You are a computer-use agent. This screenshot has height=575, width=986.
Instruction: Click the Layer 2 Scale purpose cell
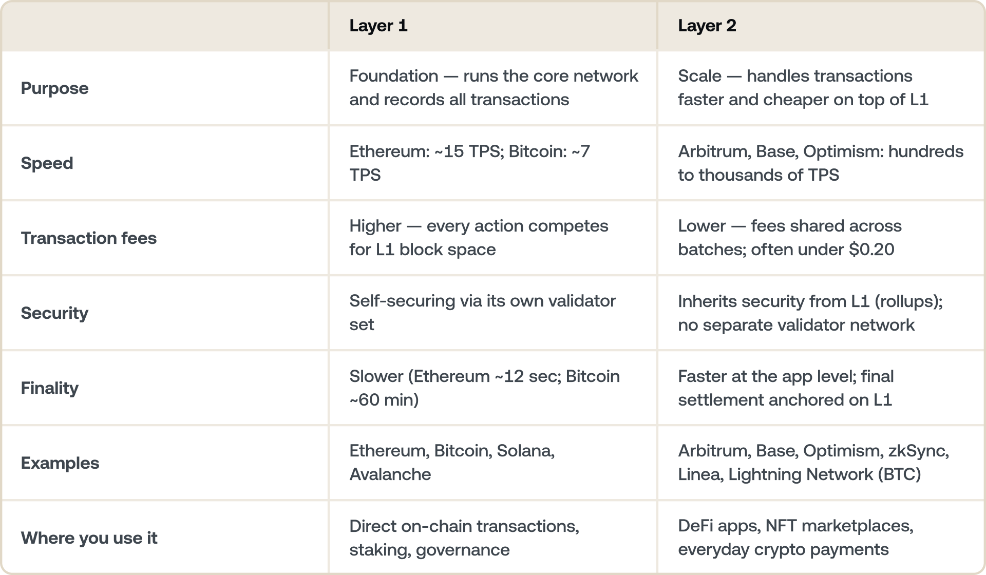(x=803, y=88)
